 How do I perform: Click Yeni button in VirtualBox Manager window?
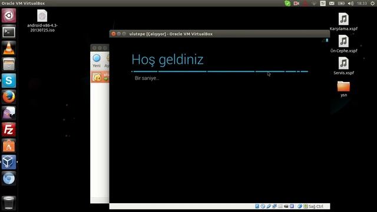[x=97, y=61]
